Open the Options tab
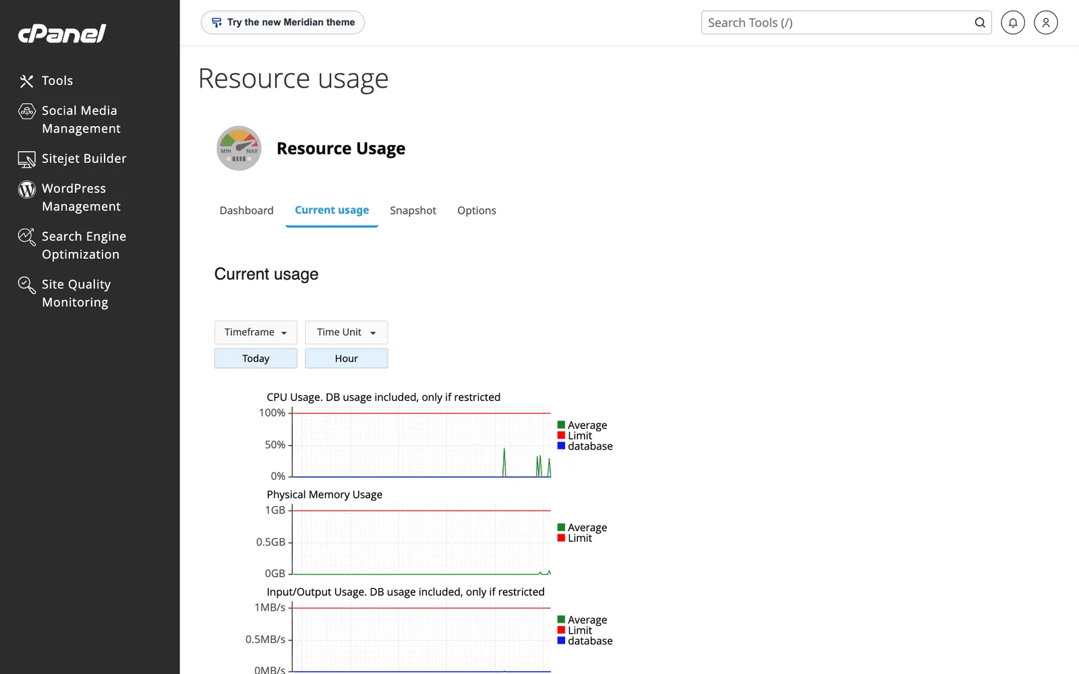 pos(477,210)
